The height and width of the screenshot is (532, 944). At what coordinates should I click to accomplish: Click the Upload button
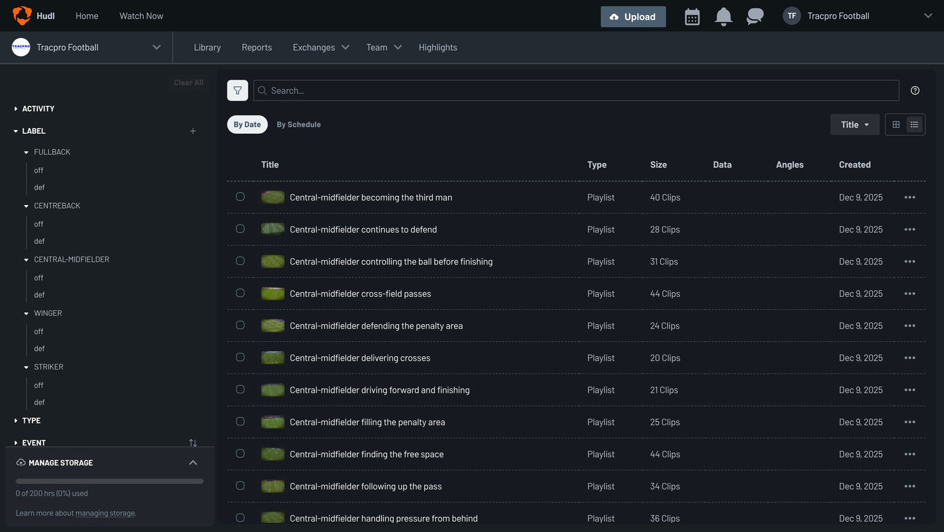632,17
